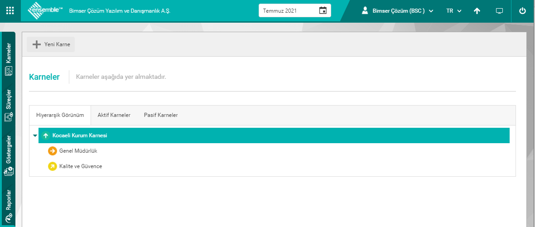535x227 pixels.
Task: Open the Raporlar sidebar tab
Action: point(9,206)
